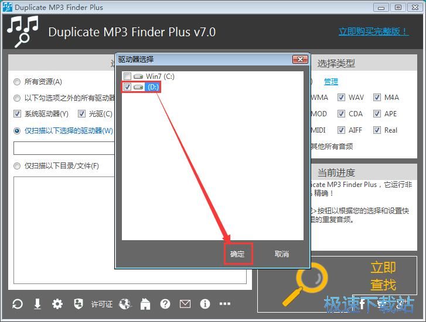Toggle WAV file type checkbox

(341, 98)
